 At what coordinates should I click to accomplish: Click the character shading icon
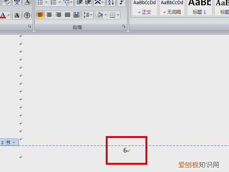(17, 15)
